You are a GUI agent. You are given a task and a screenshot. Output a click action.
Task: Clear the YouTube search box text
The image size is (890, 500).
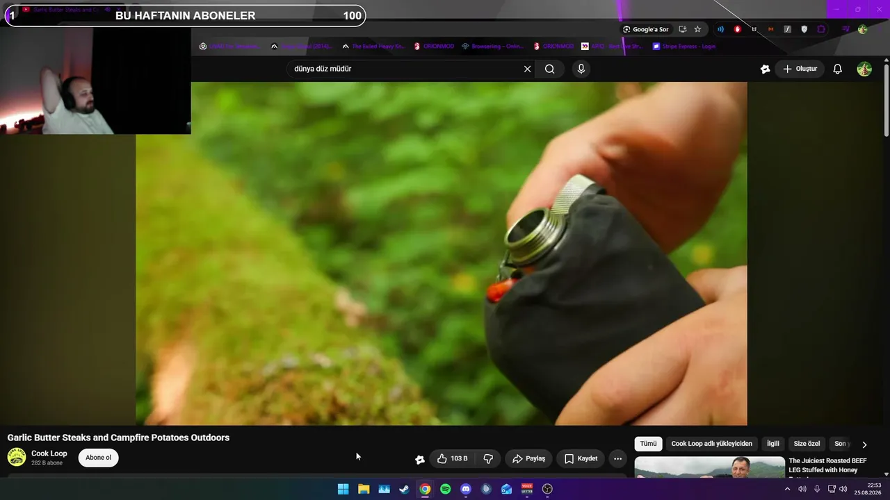[x=527, y=69]
